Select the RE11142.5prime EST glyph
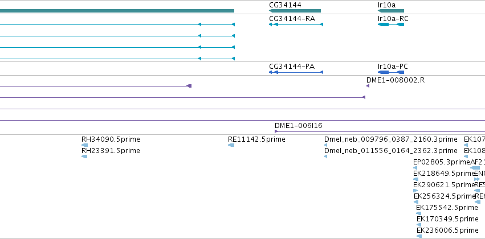The image size is (485, 239). [x=231, y=145]
